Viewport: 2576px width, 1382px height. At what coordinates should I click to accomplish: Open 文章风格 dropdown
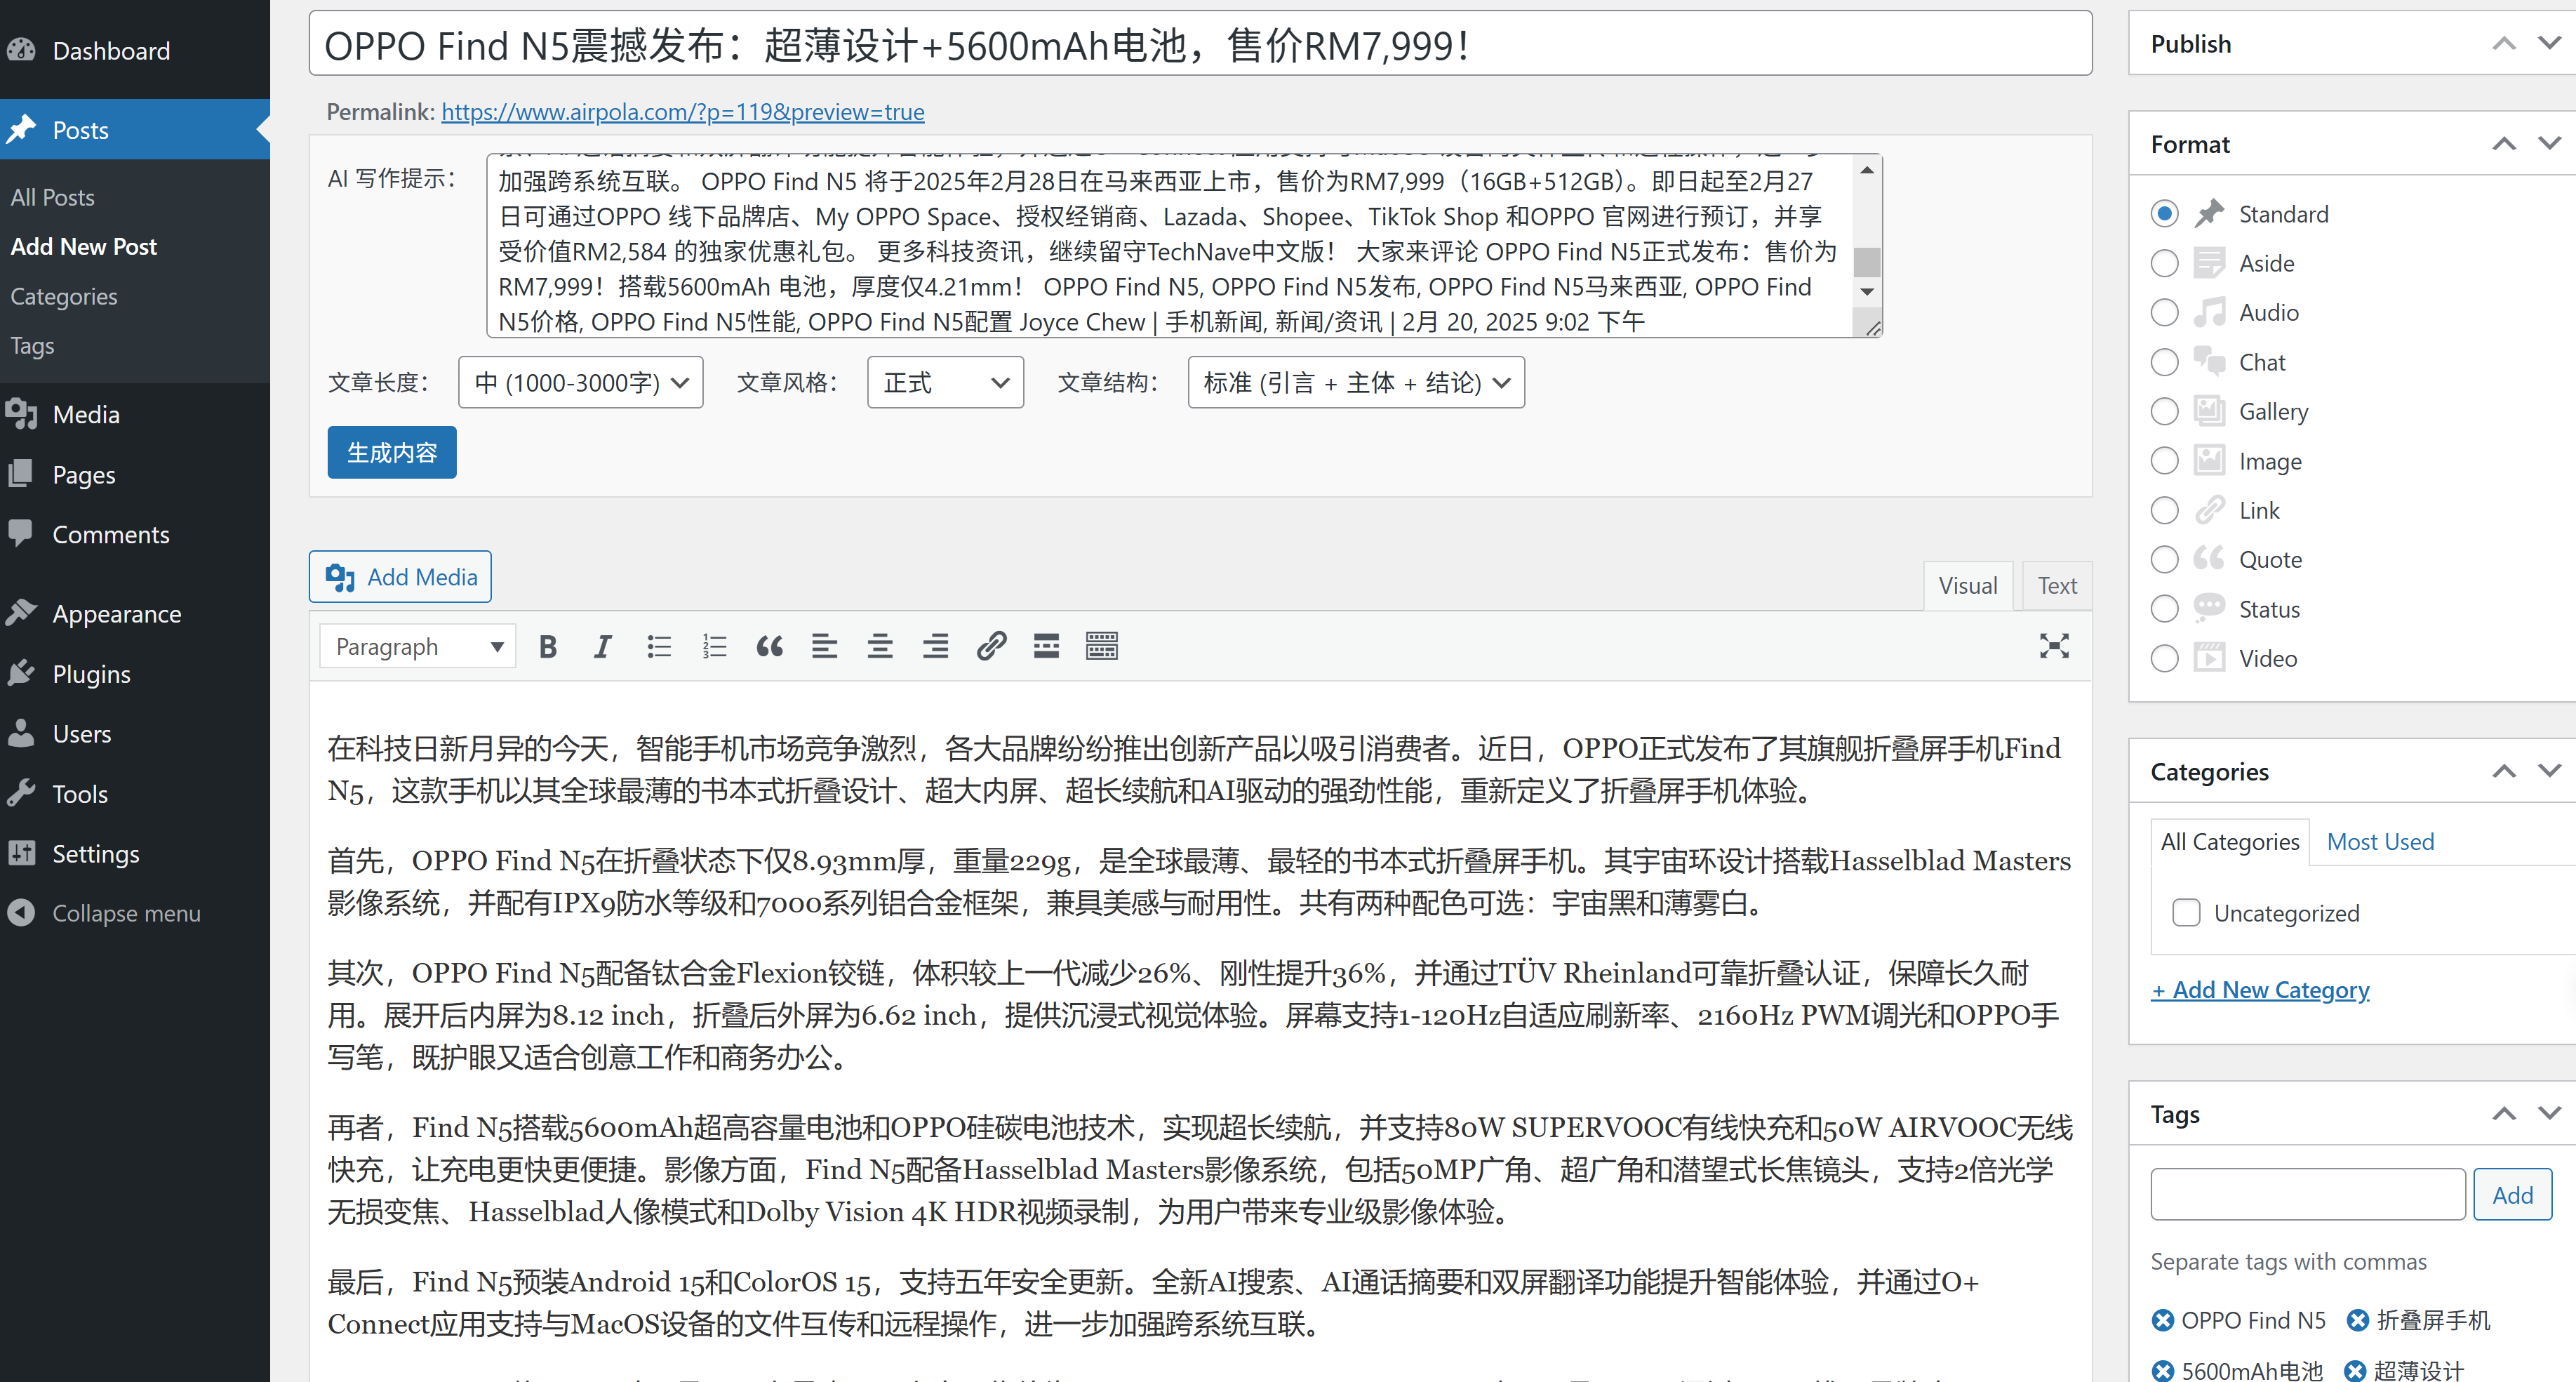coord(945,383)
